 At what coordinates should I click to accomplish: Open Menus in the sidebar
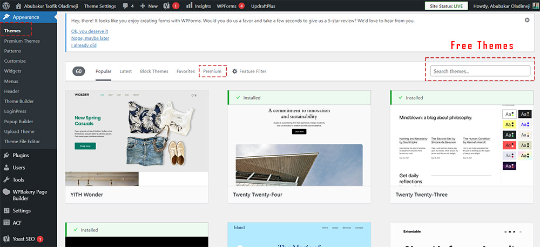tap(11, 81)
